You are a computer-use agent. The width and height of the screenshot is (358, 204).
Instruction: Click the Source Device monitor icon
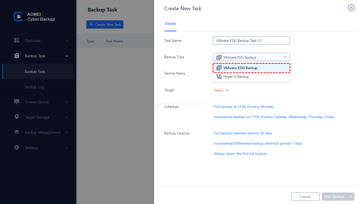(17, 102)
